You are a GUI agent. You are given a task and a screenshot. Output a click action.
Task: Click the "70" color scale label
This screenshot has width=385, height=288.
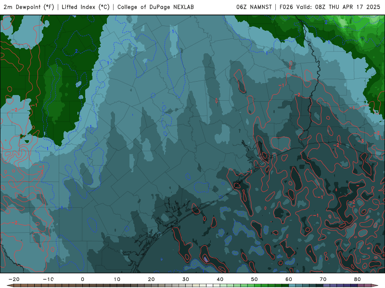pyautogui.click(x=323, y=279)
